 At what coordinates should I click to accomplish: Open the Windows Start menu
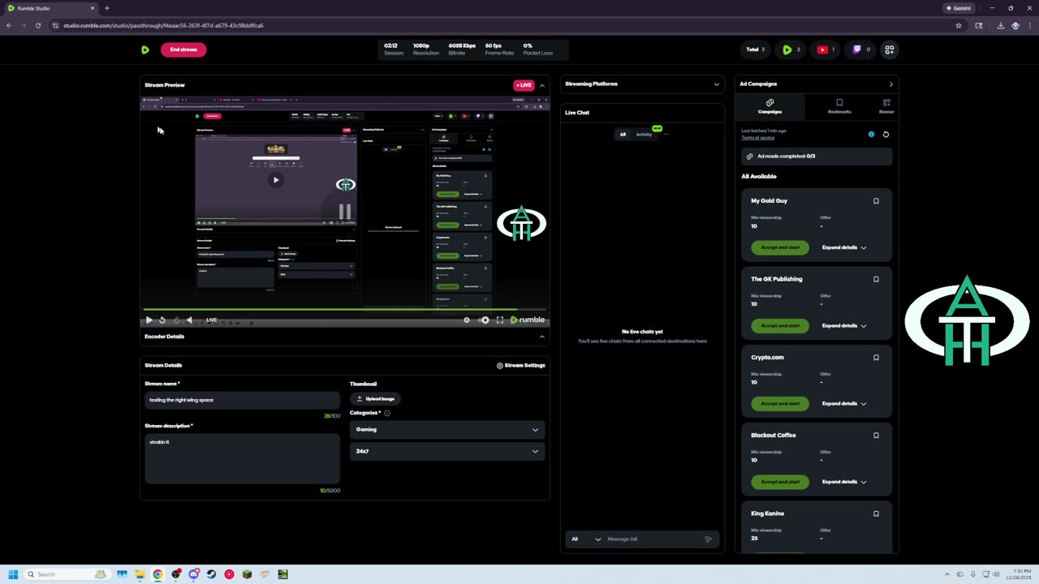[13, 574]
